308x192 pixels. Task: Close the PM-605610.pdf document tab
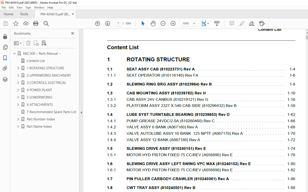coord(73,14)
